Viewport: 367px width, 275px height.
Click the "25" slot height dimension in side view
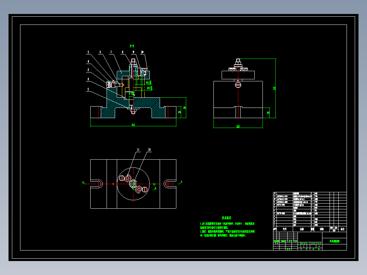[x=268, y=113]
